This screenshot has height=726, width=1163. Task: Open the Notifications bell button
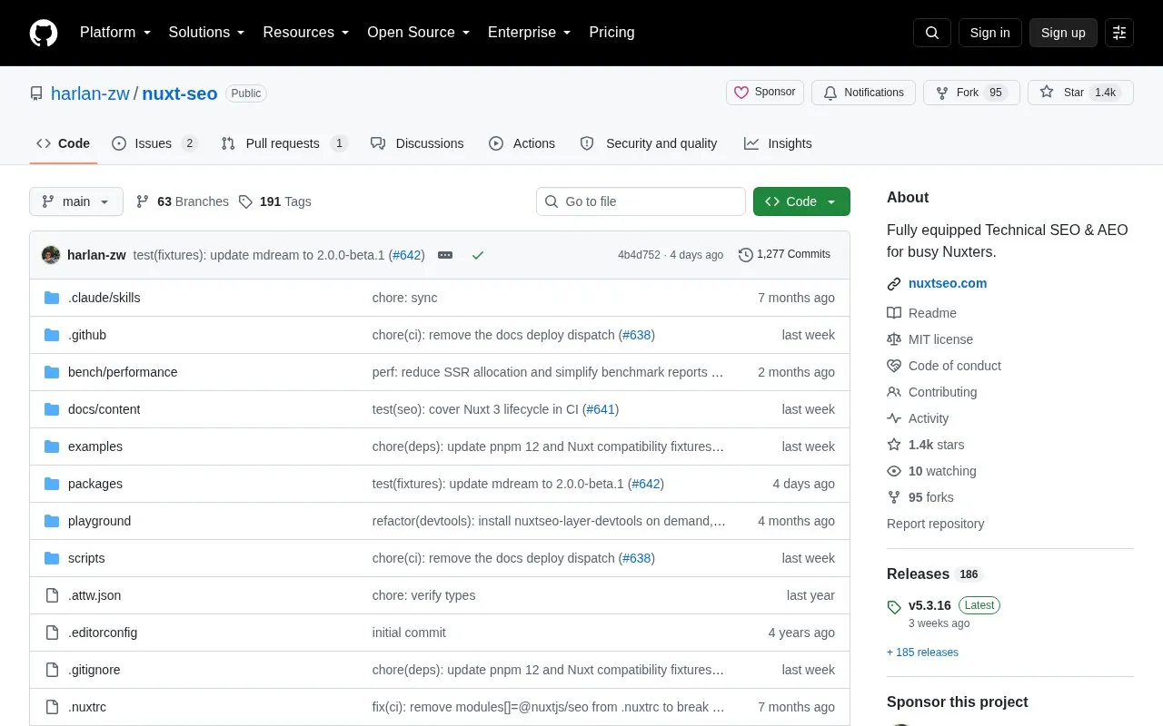(x=863, y=93)
